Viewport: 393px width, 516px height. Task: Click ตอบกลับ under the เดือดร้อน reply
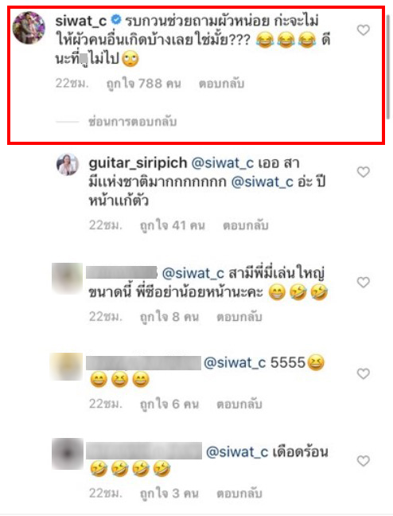click(239, 494)
